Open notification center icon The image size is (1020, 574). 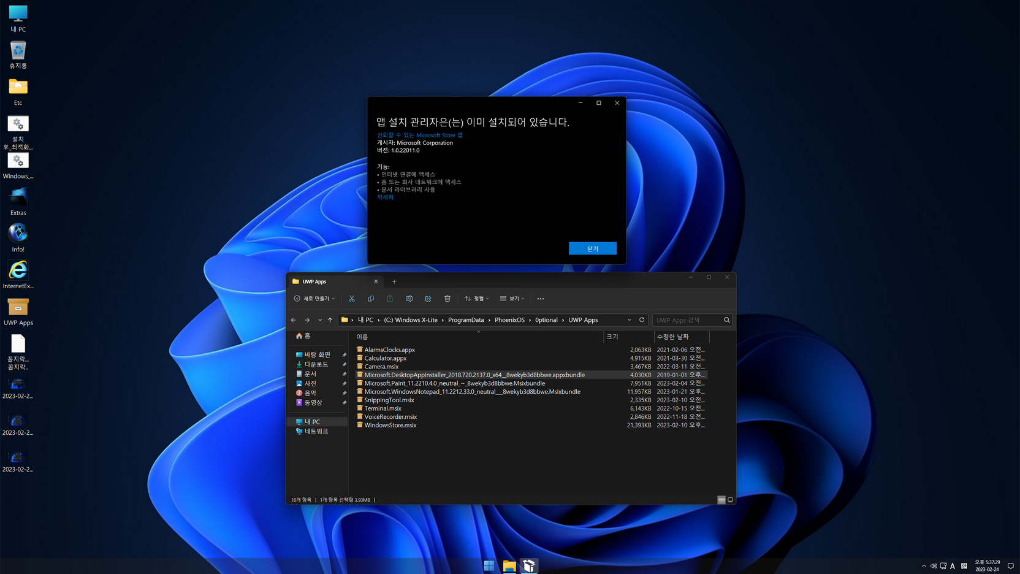pyautogui.click(x=1011, y=566)
